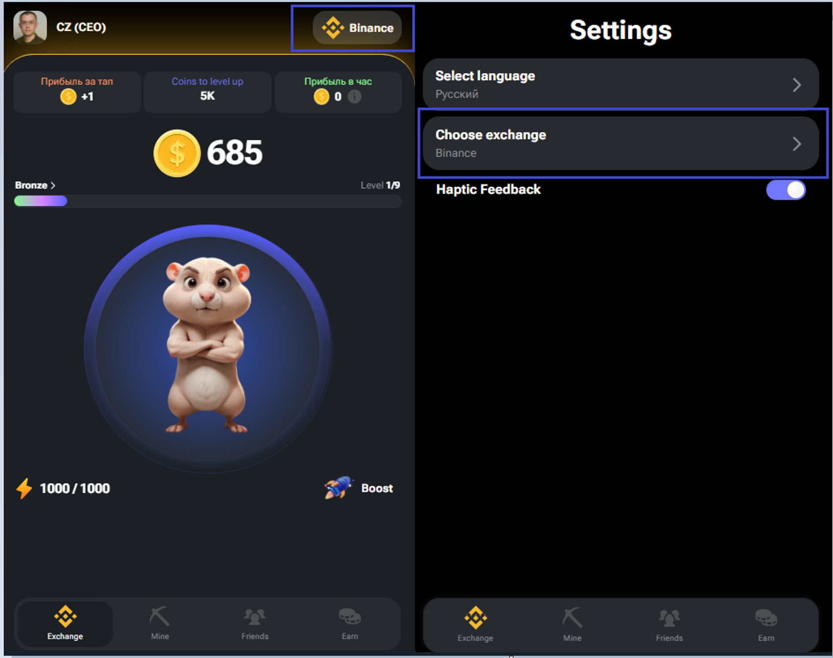
Task: Click the CZ profile avatar picture
Action: coord(30,27)
